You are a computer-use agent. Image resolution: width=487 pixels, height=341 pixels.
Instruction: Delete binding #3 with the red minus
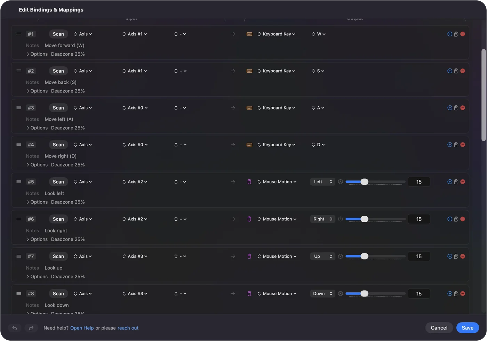pyautogui.click(x=463, y=108)
